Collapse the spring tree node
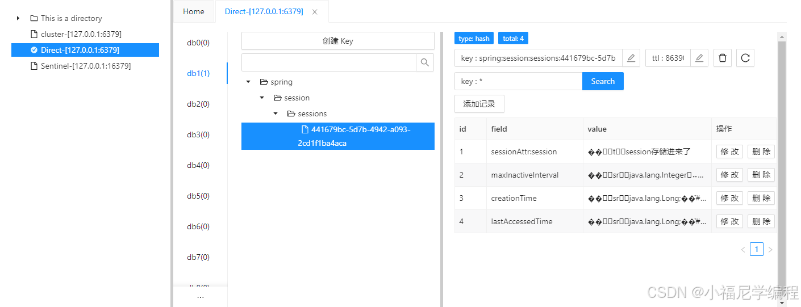Viewport: 801px width, 307px height. [248, 82]
